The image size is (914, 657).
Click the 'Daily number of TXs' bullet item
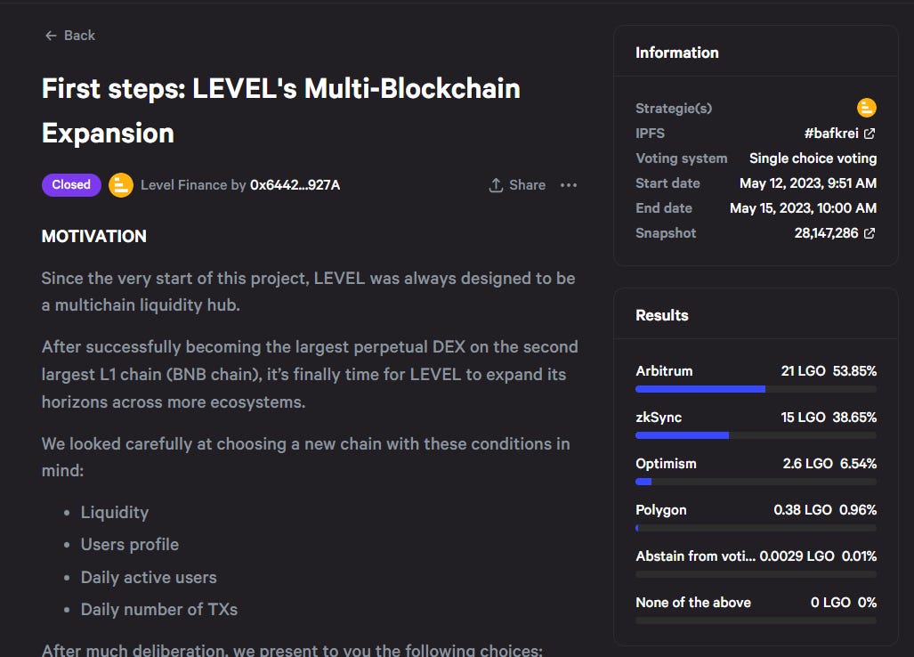point(159,609)
